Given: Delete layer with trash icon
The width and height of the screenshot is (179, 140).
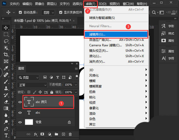Looking at the screenshot, I should [70, 134].
